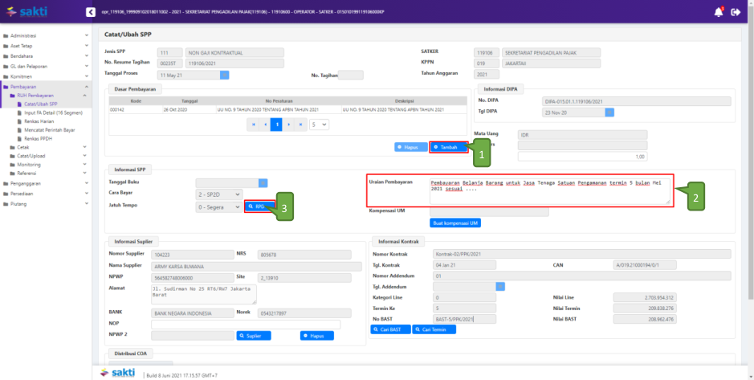Open the Jatuh Tempo dropdown

(x=218, y=206)
